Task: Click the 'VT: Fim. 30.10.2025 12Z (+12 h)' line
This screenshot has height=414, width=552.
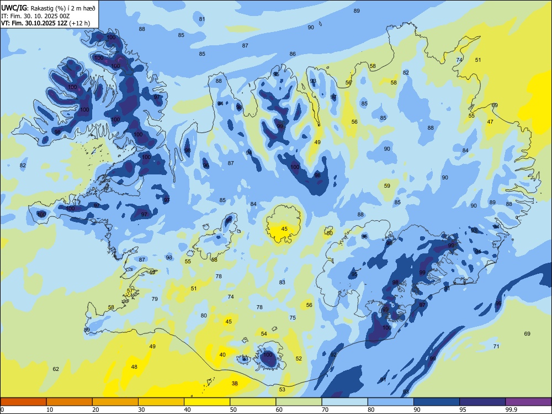Action: [45, 23]
